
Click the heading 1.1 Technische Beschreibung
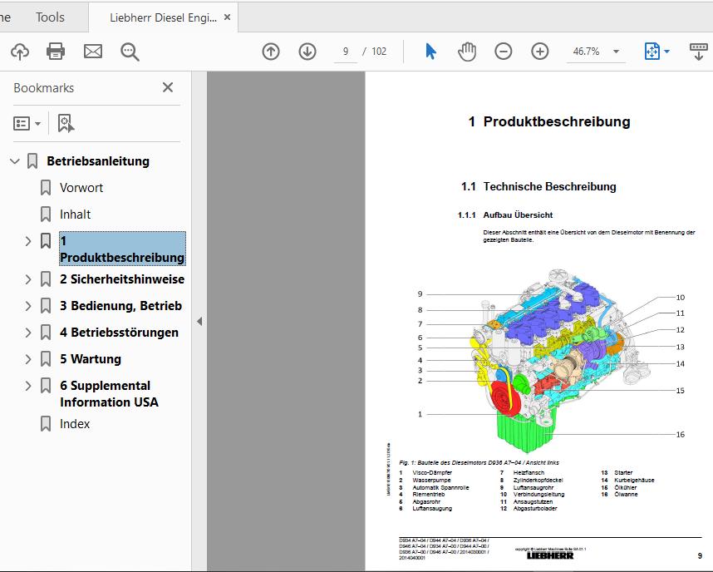538,186
